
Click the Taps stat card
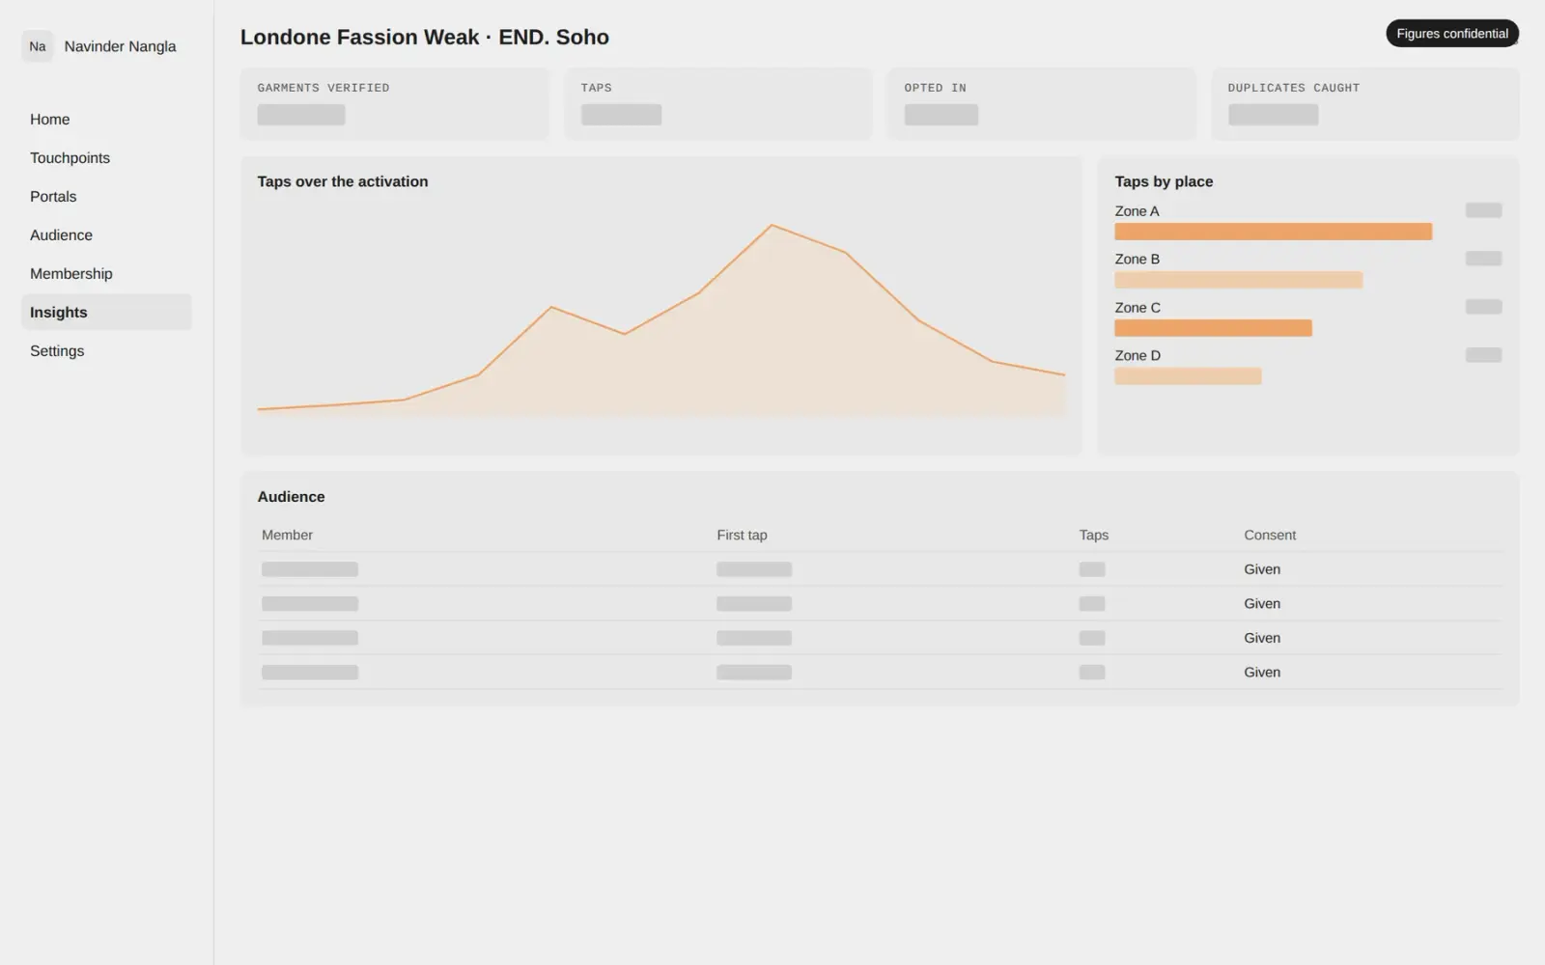click(x=718, y=104)
